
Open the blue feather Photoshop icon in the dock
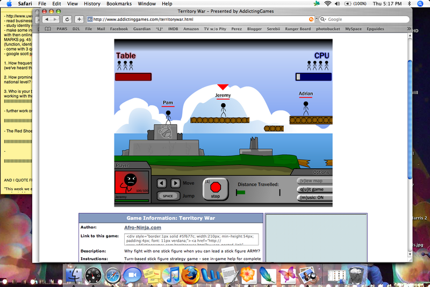268,275
